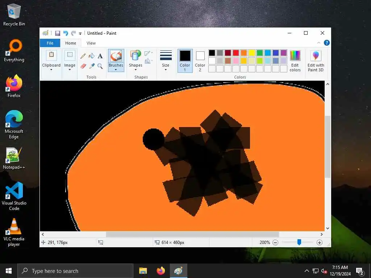Open the File menu

click(50, 43)
